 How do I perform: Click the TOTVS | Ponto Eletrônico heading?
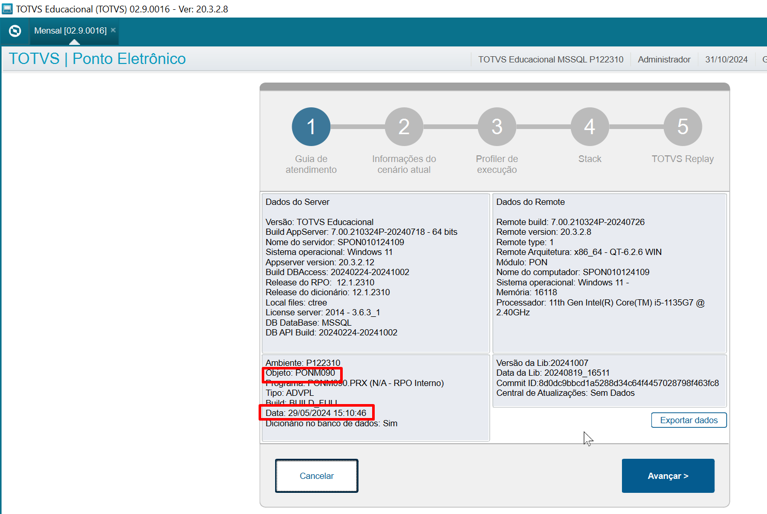[x=98, y=59]
